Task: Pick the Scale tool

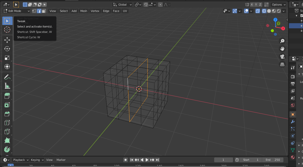Action: pos(7,58)
